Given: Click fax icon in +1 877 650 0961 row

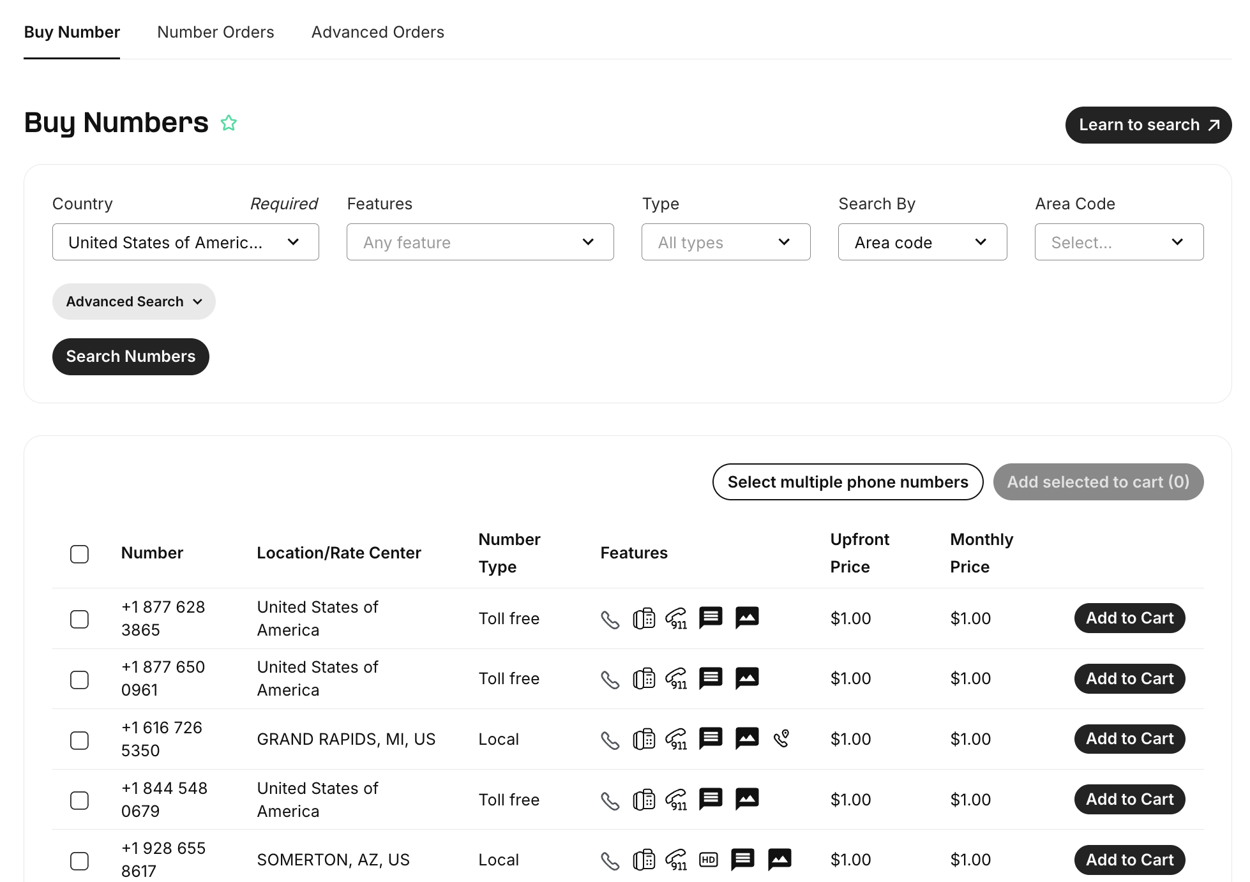Looking at the screenshot, I should click(x=644, y=678).
